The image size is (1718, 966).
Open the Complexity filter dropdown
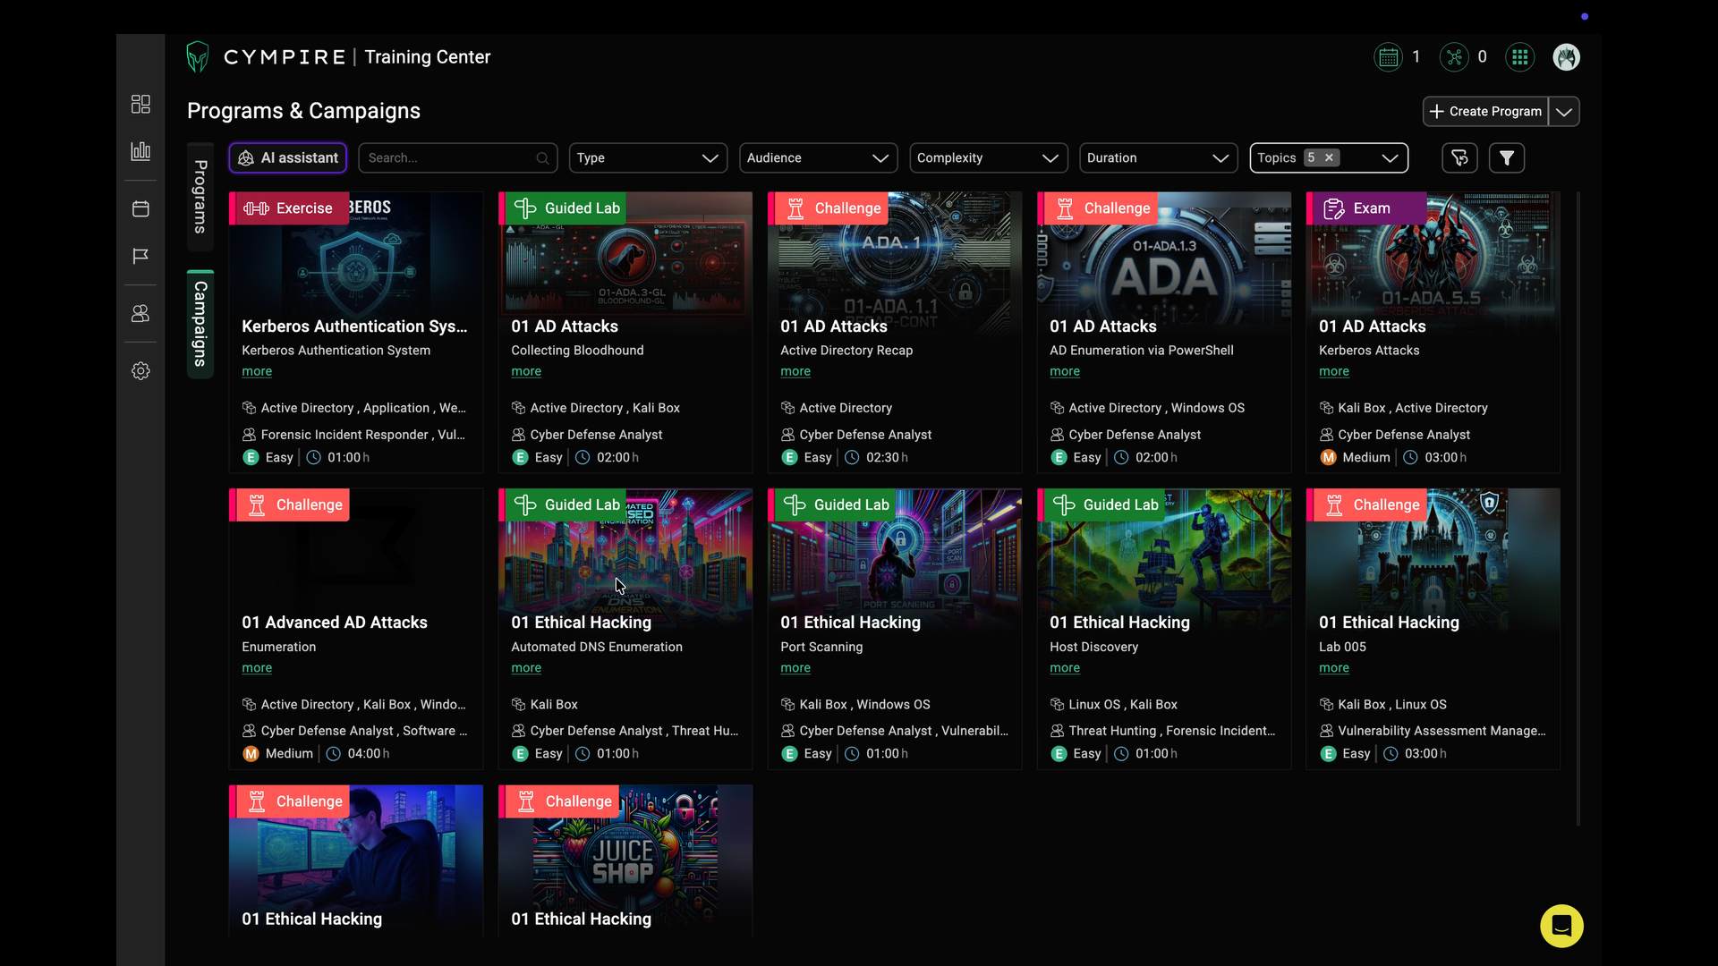click(988, 158)
